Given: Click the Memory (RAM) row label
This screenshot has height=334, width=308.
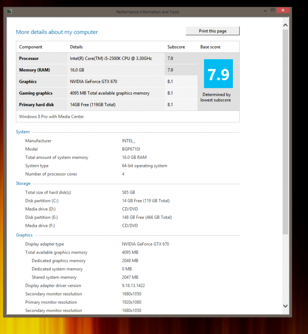Looking at the screenshot, I should (34, 70).
